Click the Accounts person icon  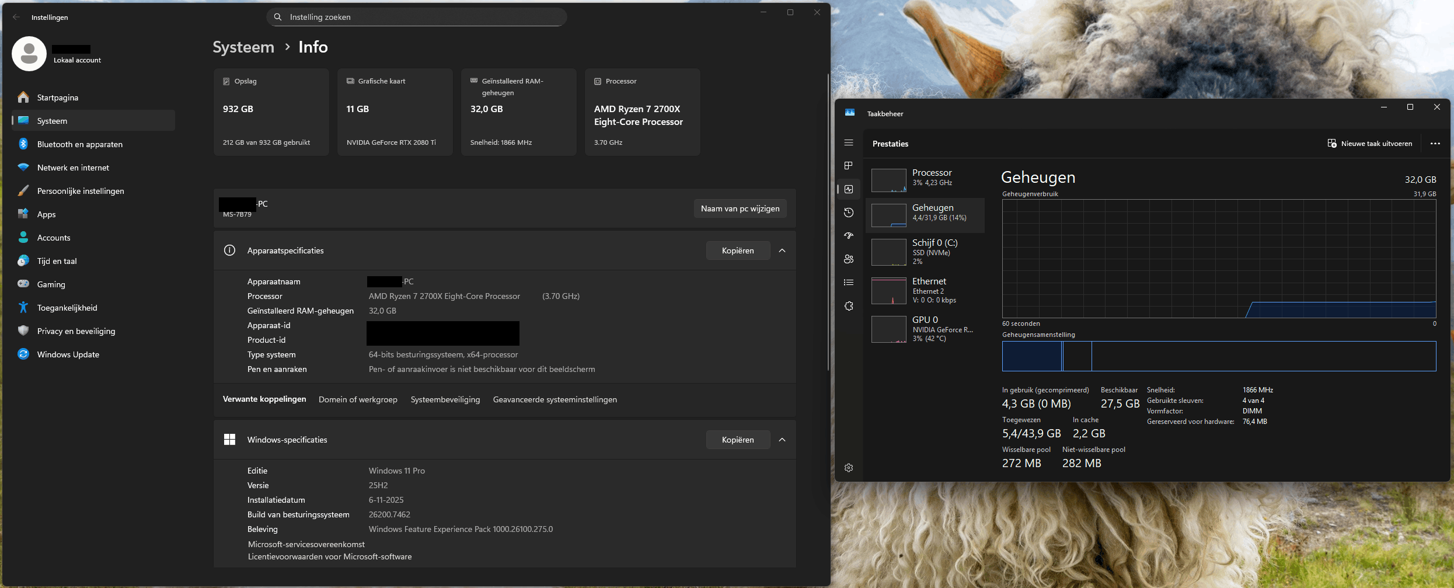tap(23, 237)
